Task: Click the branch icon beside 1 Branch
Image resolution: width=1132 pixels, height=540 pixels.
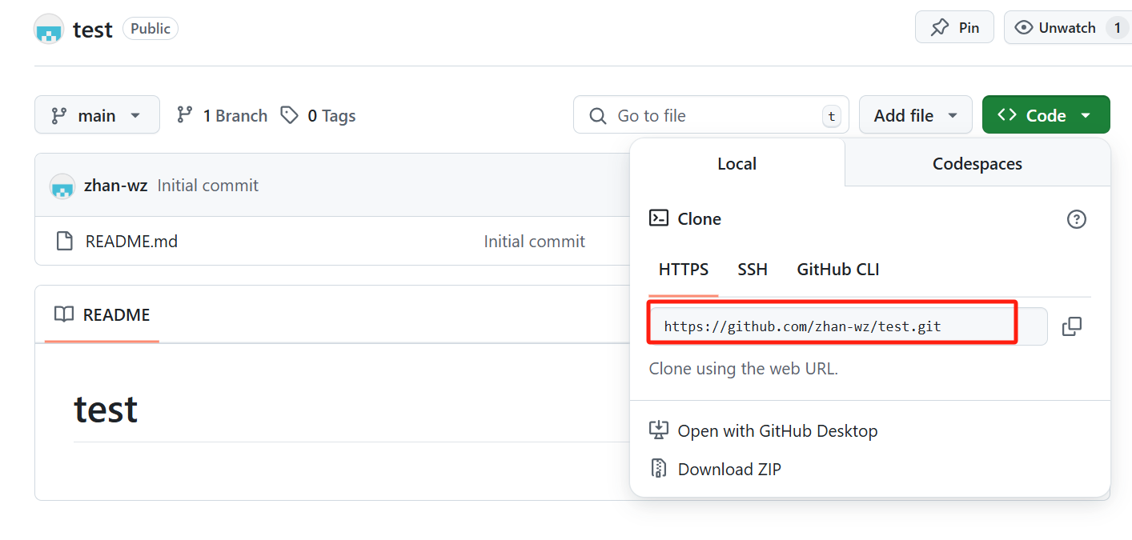Action: pos(185,115)
